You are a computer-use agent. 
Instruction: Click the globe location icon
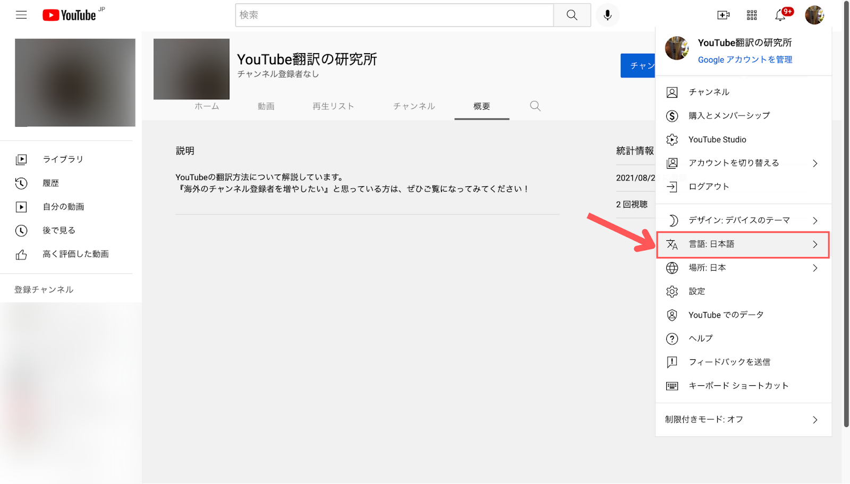pos(672,268)
